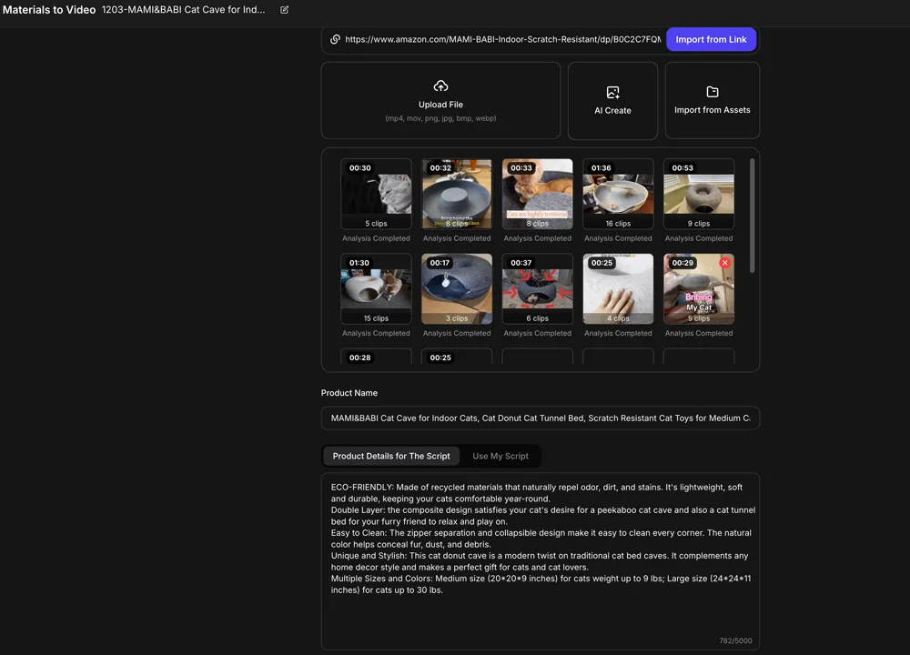This screenshot has width=910, height=655.
Task: Click Import from Assets
Action: 712,100
